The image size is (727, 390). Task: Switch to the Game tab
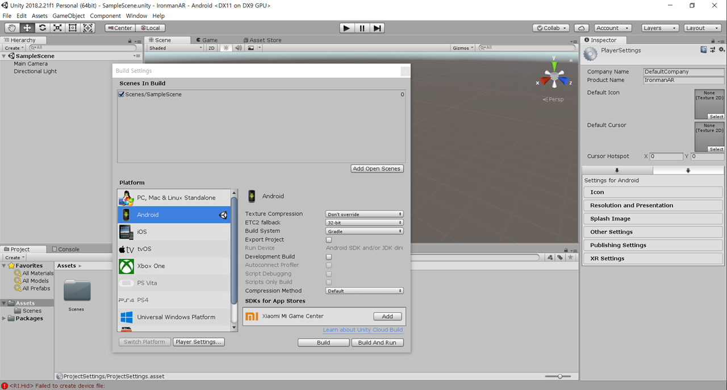(x=206, y=40)
